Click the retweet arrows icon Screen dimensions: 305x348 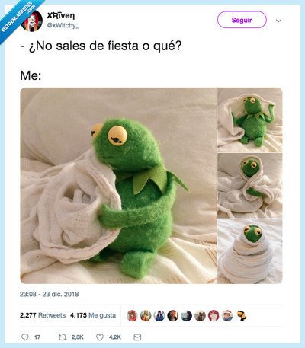63,337
